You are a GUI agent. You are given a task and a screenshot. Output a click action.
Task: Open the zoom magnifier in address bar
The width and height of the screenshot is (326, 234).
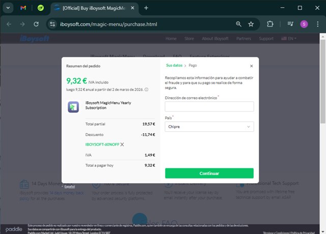[239, 24]
